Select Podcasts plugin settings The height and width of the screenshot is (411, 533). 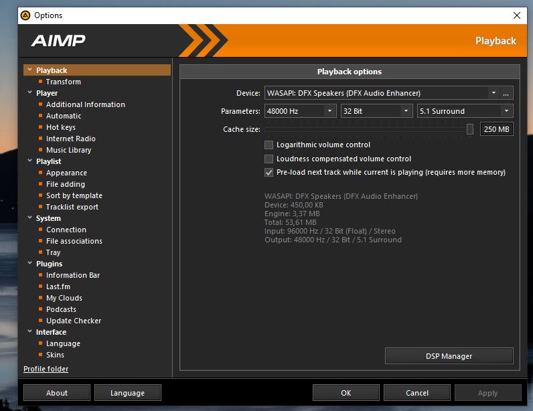(x=61, y=309)
